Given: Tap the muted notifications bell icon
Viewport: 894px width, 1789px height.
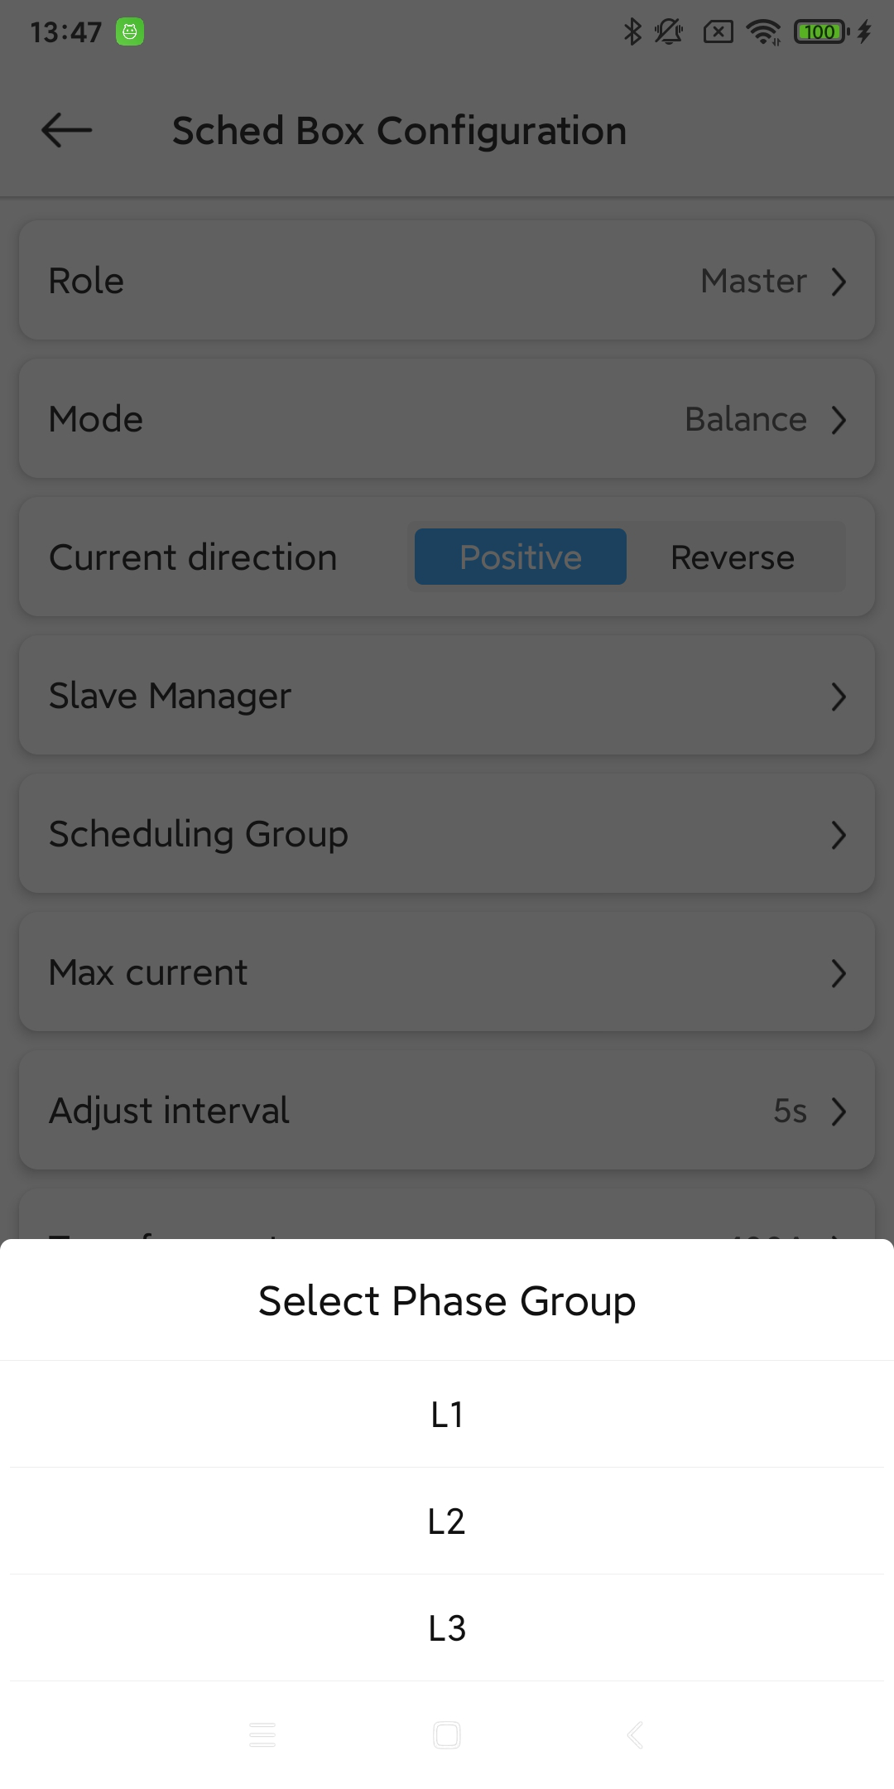Looking at the screenshot, I should (668, 32).
